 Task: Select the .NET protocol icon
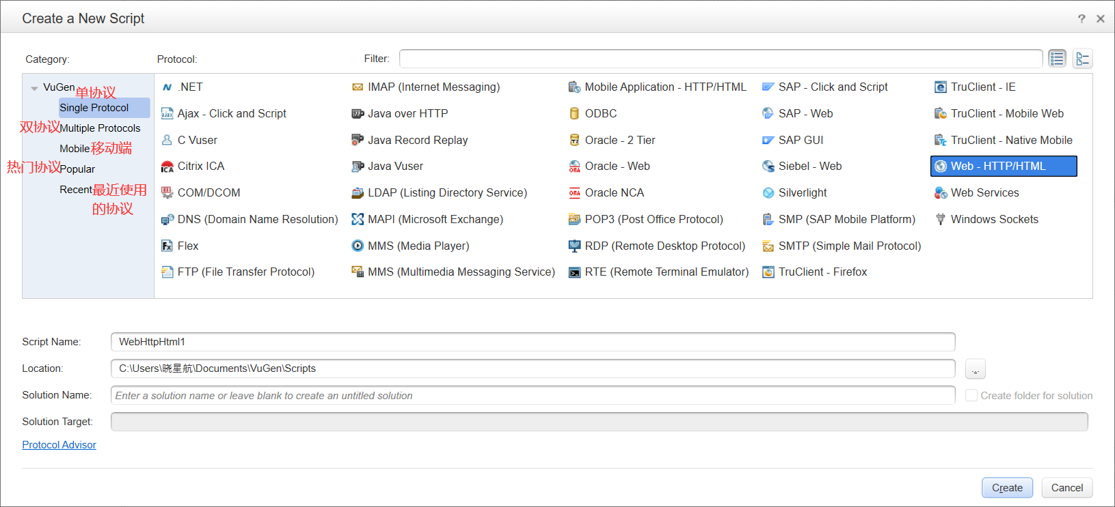[x=167, y=87]
